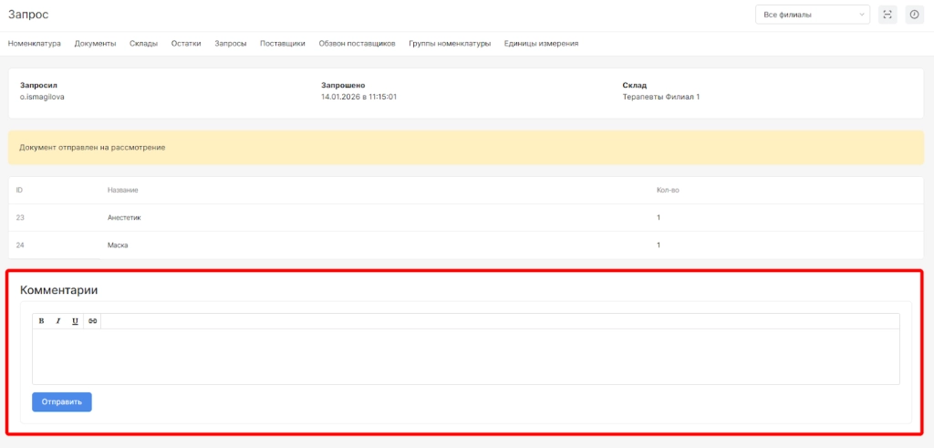
Task: Go to the Документы tab
Action: (95, 43)
